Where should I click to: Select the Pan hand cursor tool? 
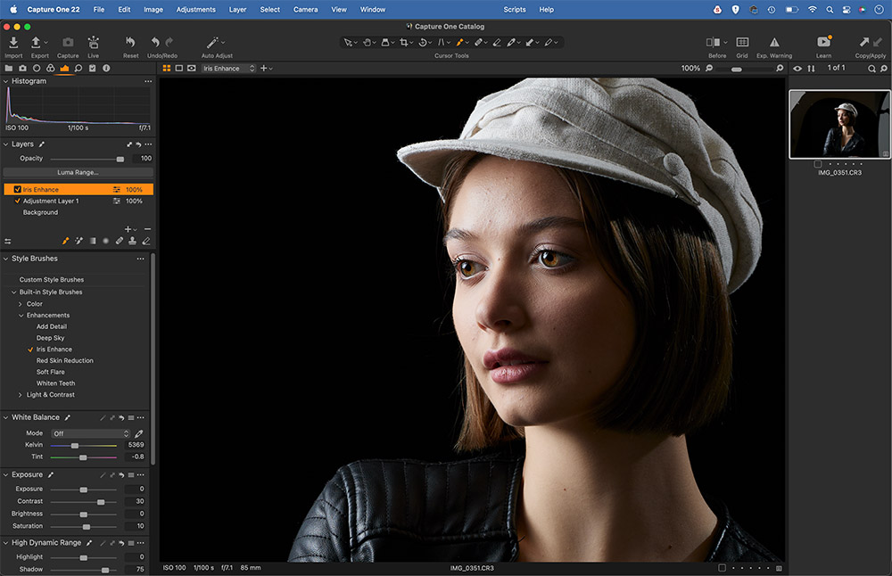point(367,43)
